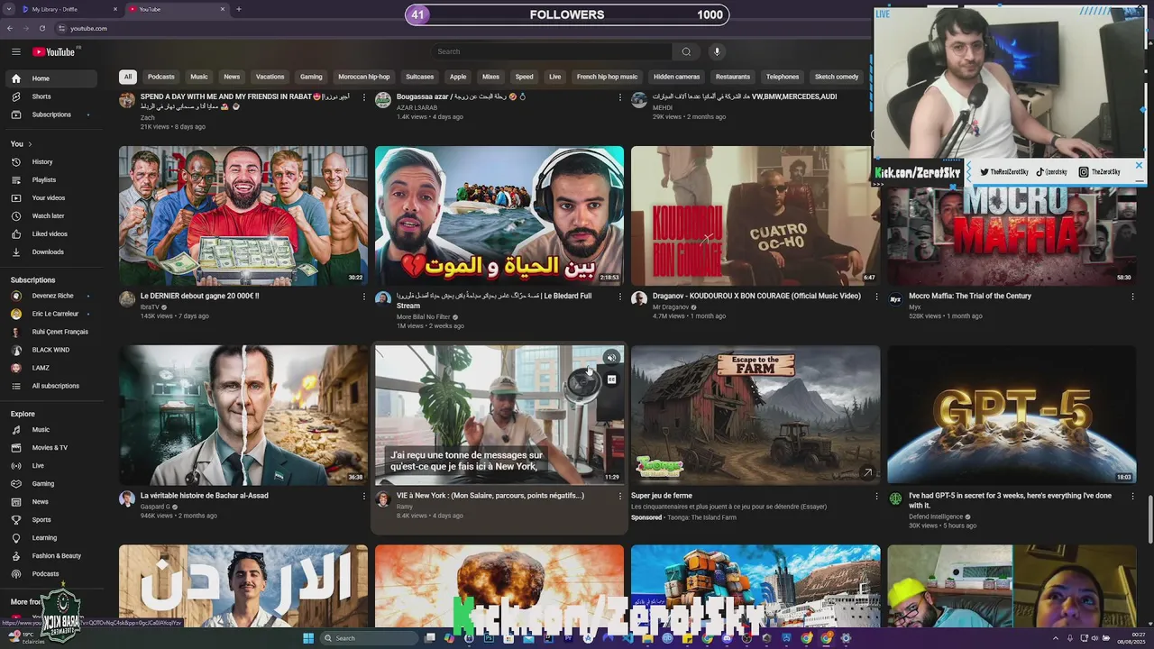Open Escape to the Farm ad thumbnail
Image resolution: width=1154 pixels, height=649 pixels.
click(756, 415)
